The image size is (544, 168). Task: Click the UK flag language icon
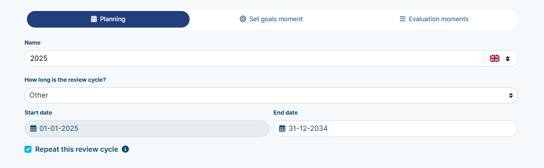click(x=494, y=59)
